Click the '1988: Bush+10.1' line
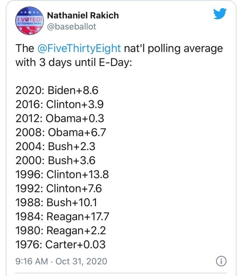This screenshot has height=276, width=240. tap(56, 203)
